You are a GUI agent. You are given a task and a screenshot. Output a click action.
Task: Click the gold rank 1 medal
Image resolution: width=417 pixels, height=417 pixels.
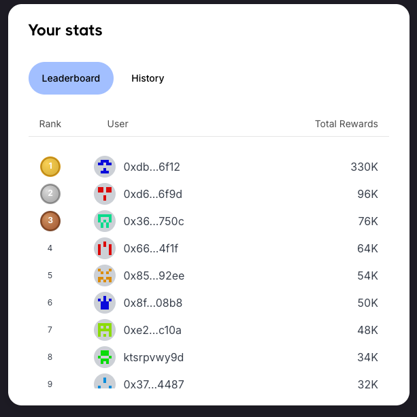click(x=50, y=167)
